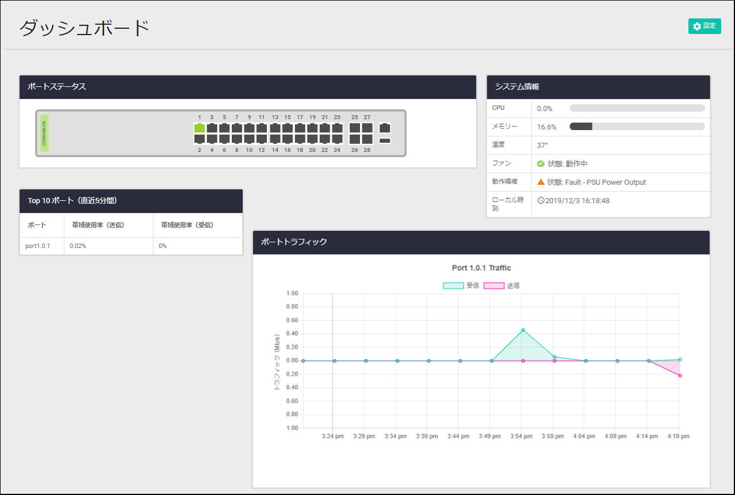Click the green fan status check icon
735x495 pixels.
[x=541, y=164]
